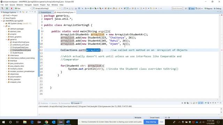Open the Windows Start menu
223x125 pixels.
coord(3,122)
